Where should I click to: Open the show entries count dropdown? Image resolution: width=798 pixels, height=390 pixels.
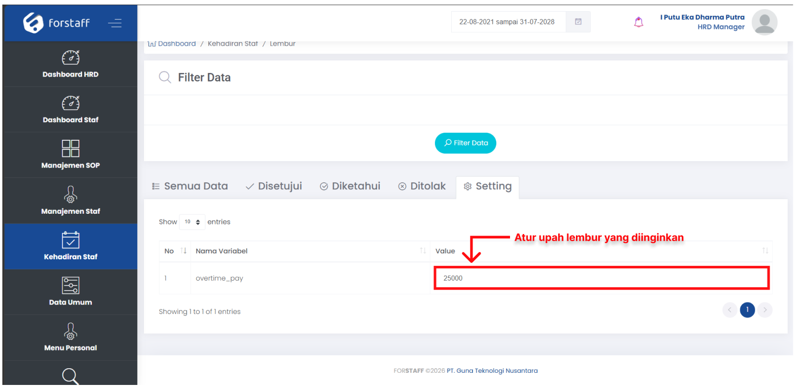[x=192, y=222]
